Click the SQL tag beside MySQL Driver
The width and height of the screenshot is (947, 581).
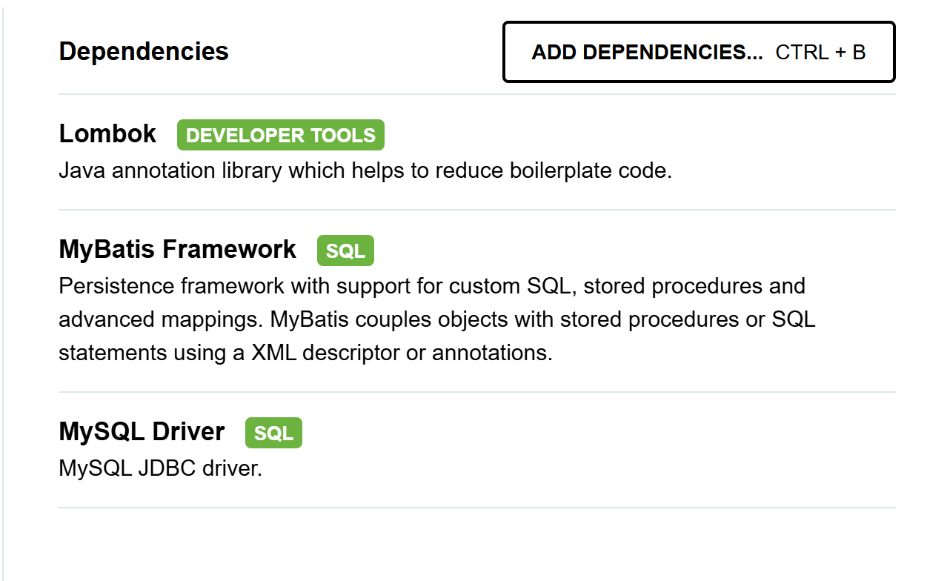[x=273, y=433]
